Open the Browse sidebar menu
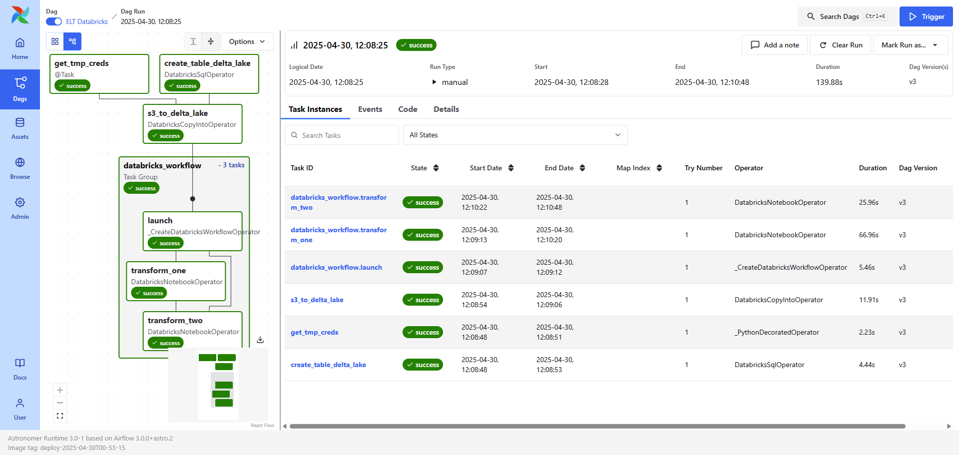 [x=20, y=168]
